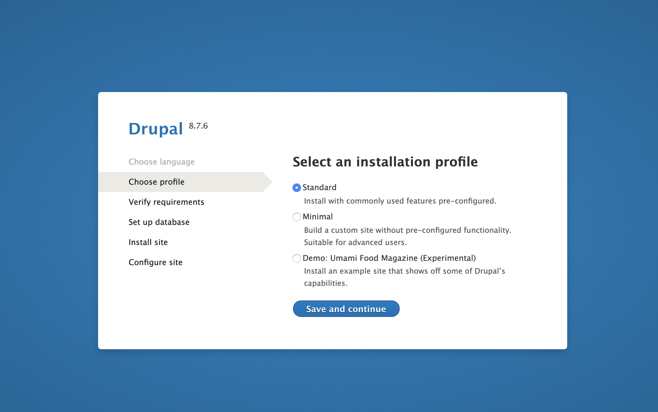Click the Verify requirements step
Image resolution: width=658 pixels, height=412 pixels.
tap(166, 202)
